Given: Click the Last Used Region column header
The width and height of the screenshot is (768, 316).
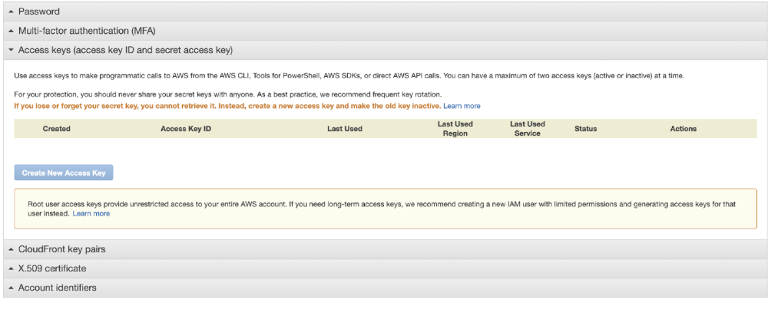Looking at the screenshot, I should (455, 129).
